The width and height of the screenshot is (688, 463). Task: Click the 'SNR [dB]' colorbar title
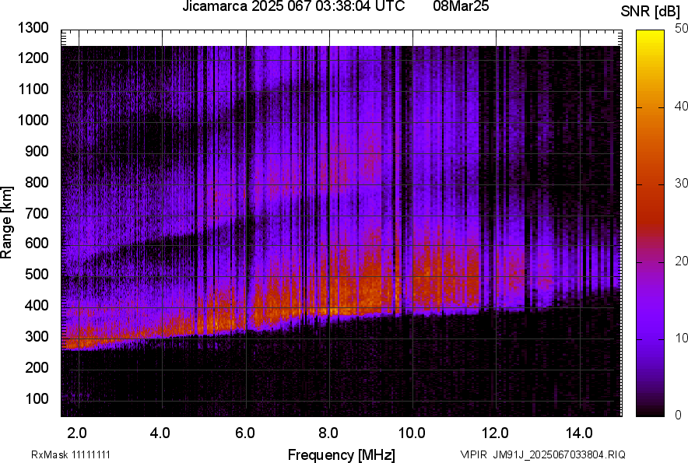(651, 12)
